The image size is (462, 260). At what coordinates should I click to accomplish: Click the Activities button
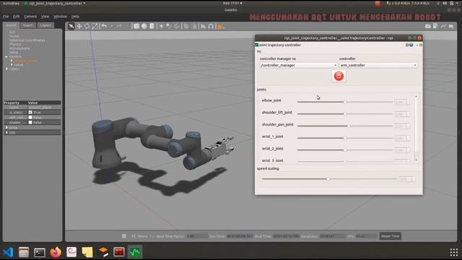tap(11, 3)
